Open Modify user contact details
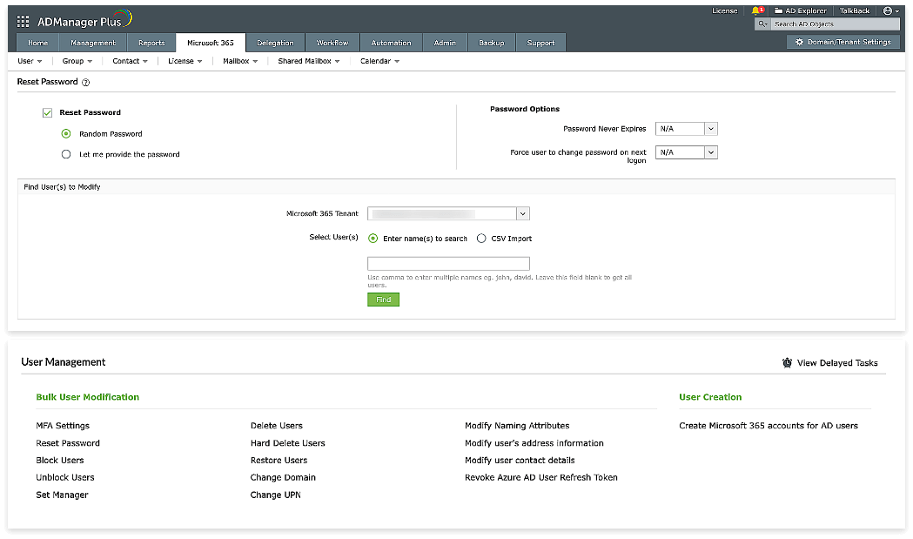Image resolution: width=913 pixels, height=539 pixels. [x=520, y=461]
